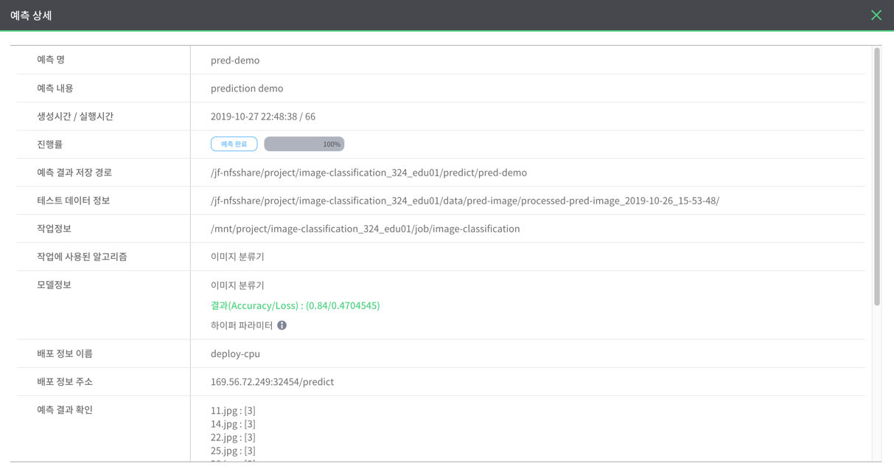
Task: Click the dialog's vertical scrollbar
Action: click(876, 177)
